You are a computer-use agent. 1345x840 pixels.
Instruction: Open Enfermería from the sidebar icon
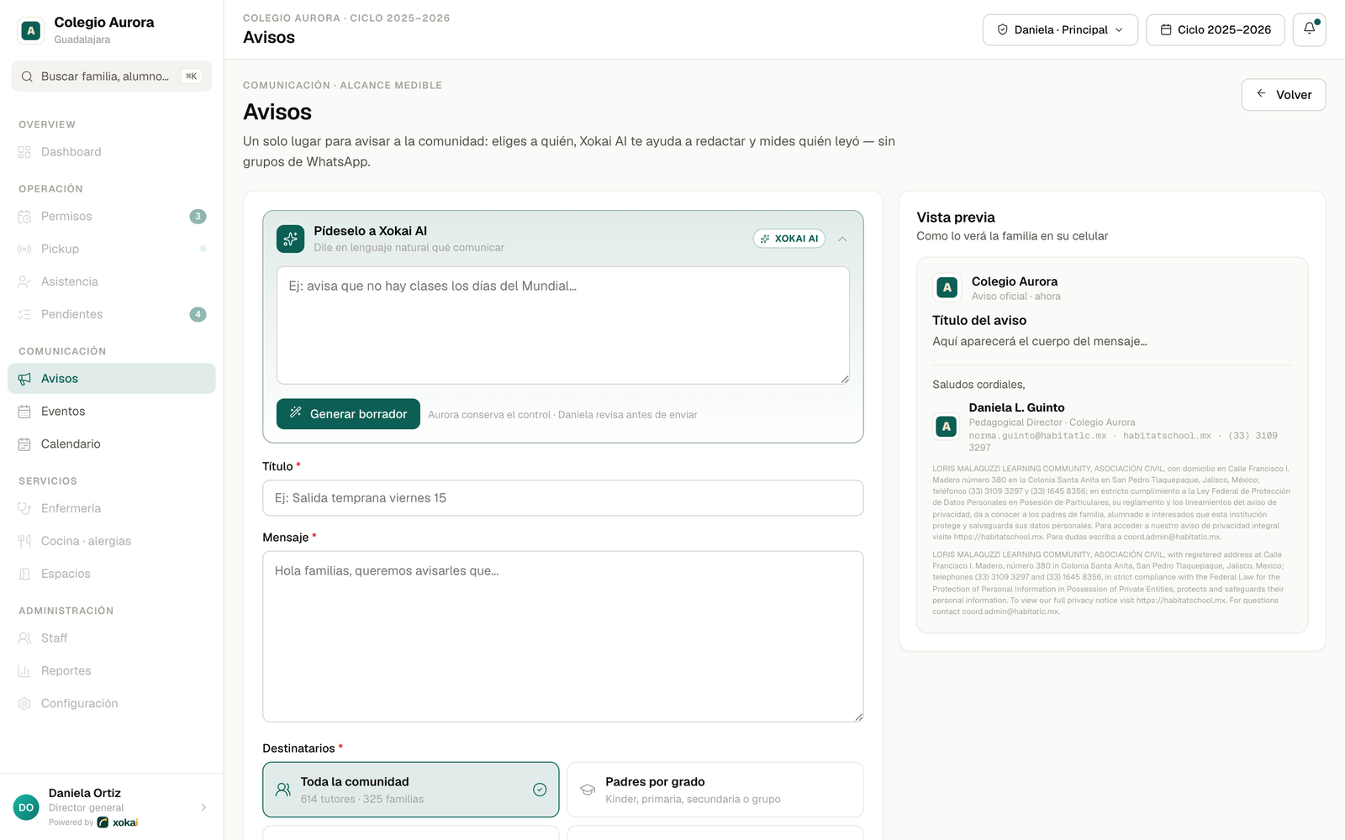coord(24,509)
